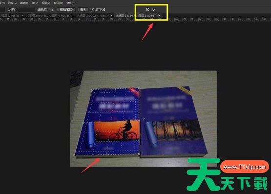The width and height of the screenshot is (271, 194).
Task: Toggle the 显示网格 show grid checkbox
Action: point(93,9)
